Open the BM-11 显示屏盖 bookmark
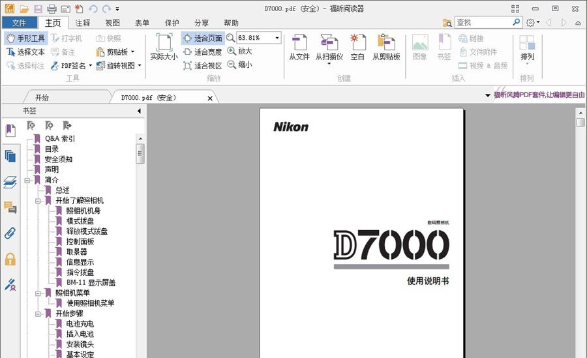Image resolution: width=587 pixels, height=358 pixels. point(91,282)
